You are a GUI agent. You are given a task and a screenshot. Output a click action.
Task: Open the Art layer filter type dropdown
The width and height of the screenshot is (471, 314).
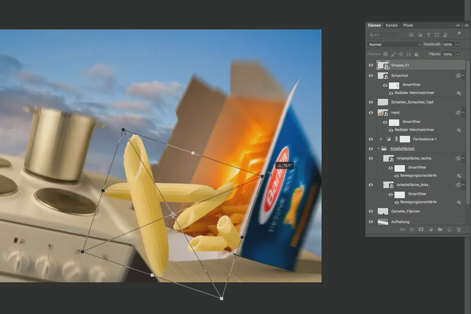[x=383, y=35]
